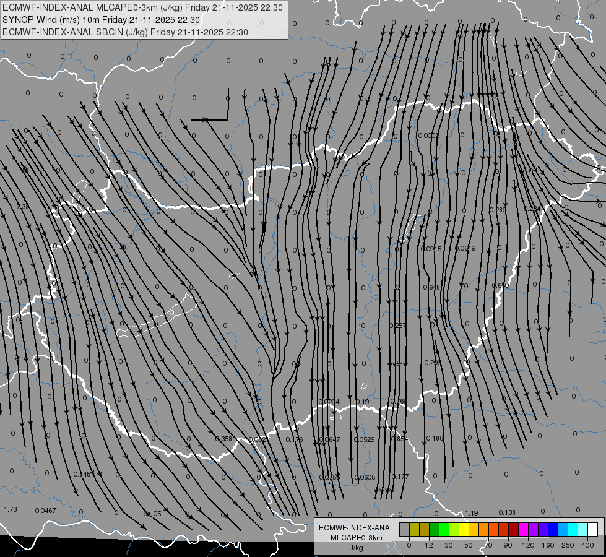The height and width of the screenshot is (557, 606).
Task: Select the white legend swatch
Action: pyautogui.click(x=592, y=529)
